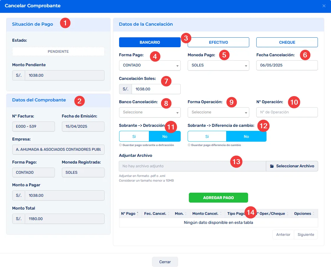This screenshot has width=331, height=267.
Task: Select Si for Sobrante Detracción
Action: tap(134, 136)
